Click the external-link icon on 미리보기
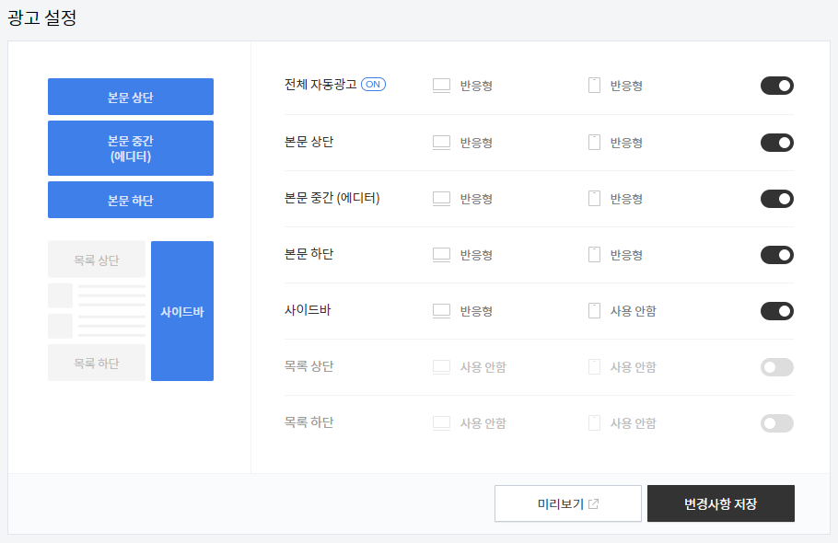The height and width of the screenshot is (543, 838). point(593,503)
